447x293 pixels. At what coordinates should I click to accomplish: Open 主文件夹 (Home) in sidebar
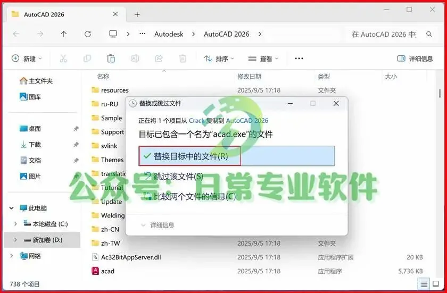pos(36,81)
